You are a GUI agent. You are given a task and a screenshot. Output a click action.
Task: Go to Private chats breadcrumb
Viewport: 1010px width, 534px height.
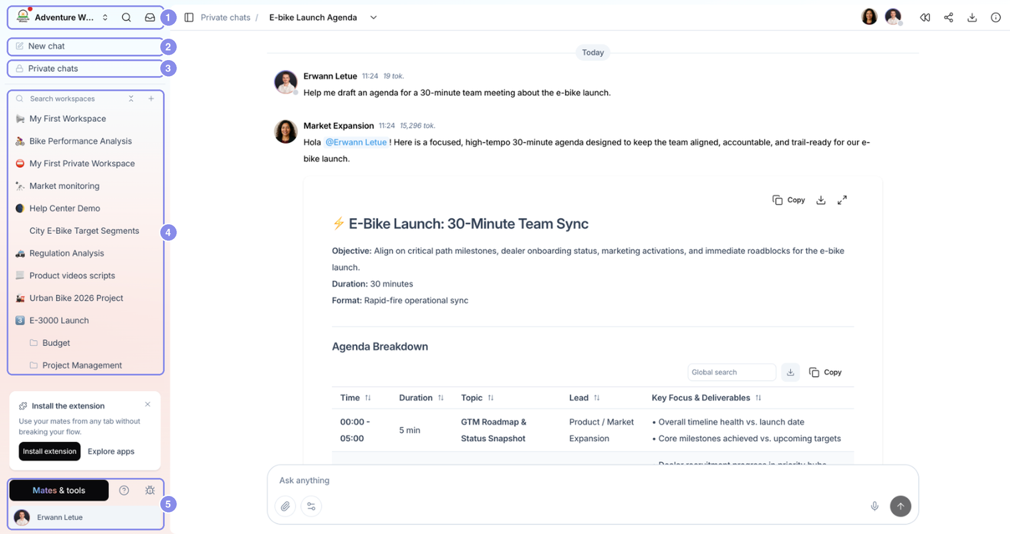(x=226, y=17)
